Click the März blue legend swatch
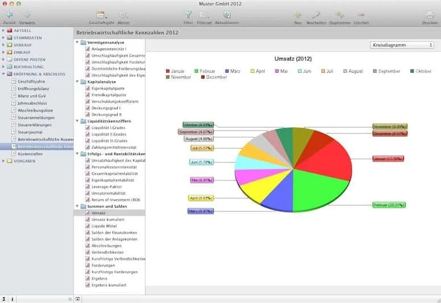Image resolution: width=441 pixels, height=303 pixels. coord(227,71)
